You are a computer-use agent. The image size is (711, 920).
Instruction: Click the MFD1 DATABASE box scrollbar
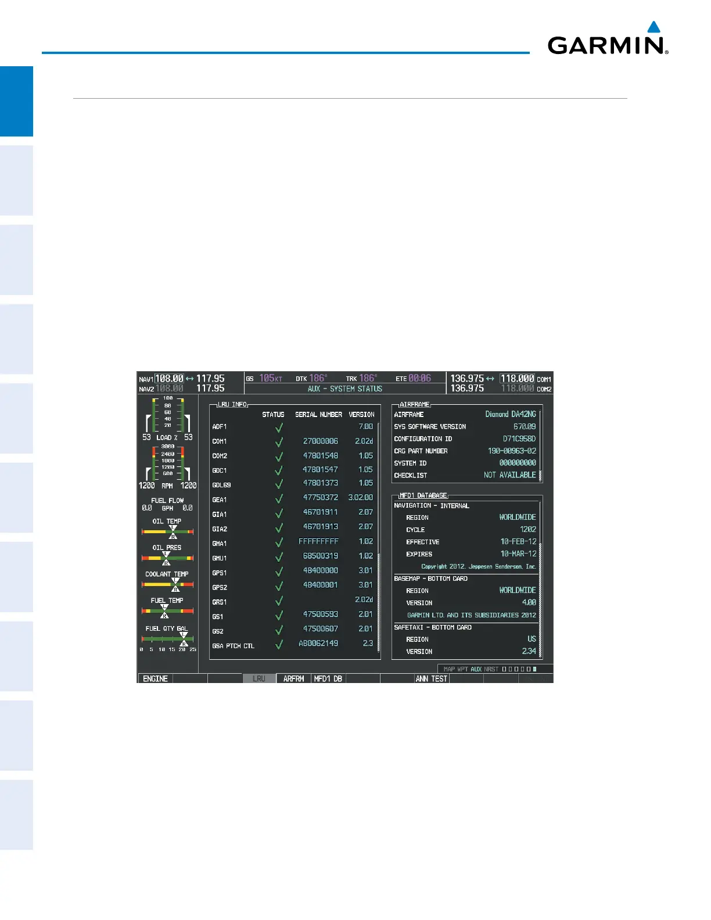point(540,580)
